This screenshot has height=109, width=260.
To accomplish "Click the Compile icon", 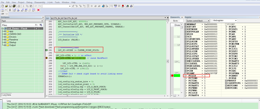I will (x=111, y=6).
